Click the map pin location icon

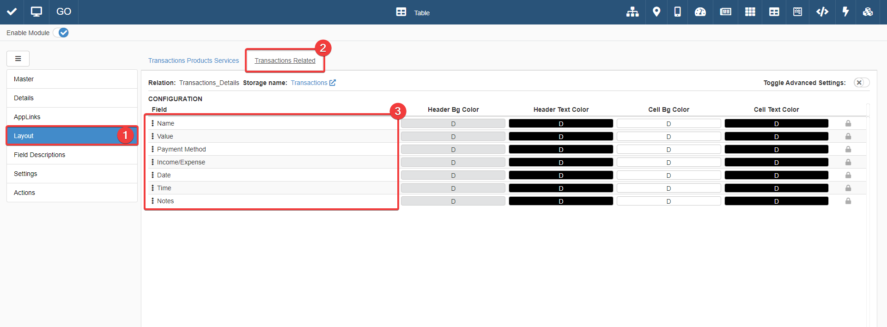pos(656,12)
